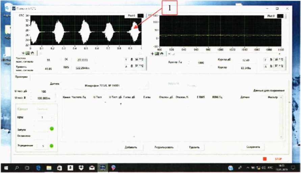Toggle the green Усреднение indicator
301x173 pixels.
click(x=52, y=146)
